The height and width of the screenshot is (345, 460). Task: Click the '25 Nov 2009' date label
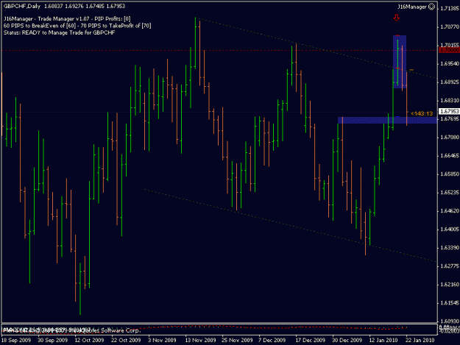pos(237,340)
